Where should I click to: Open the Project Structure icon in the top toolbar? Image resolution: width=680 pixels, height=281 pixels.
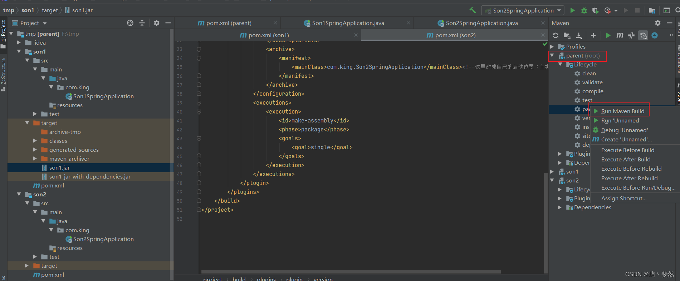652,10
